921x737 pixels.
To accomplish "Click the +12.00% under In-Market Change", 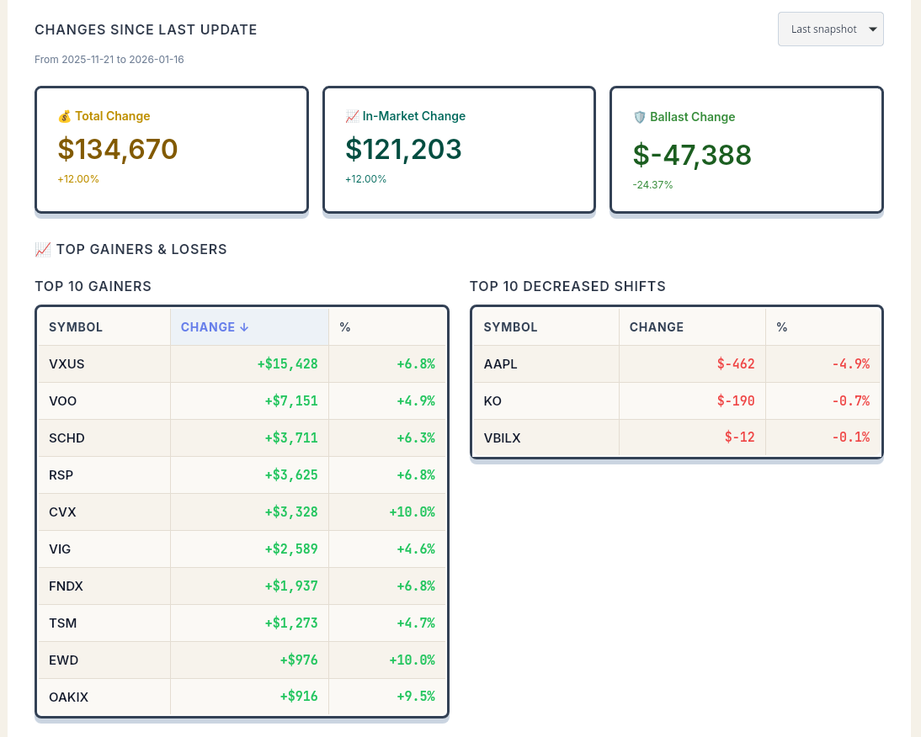I will click(365, 178).
